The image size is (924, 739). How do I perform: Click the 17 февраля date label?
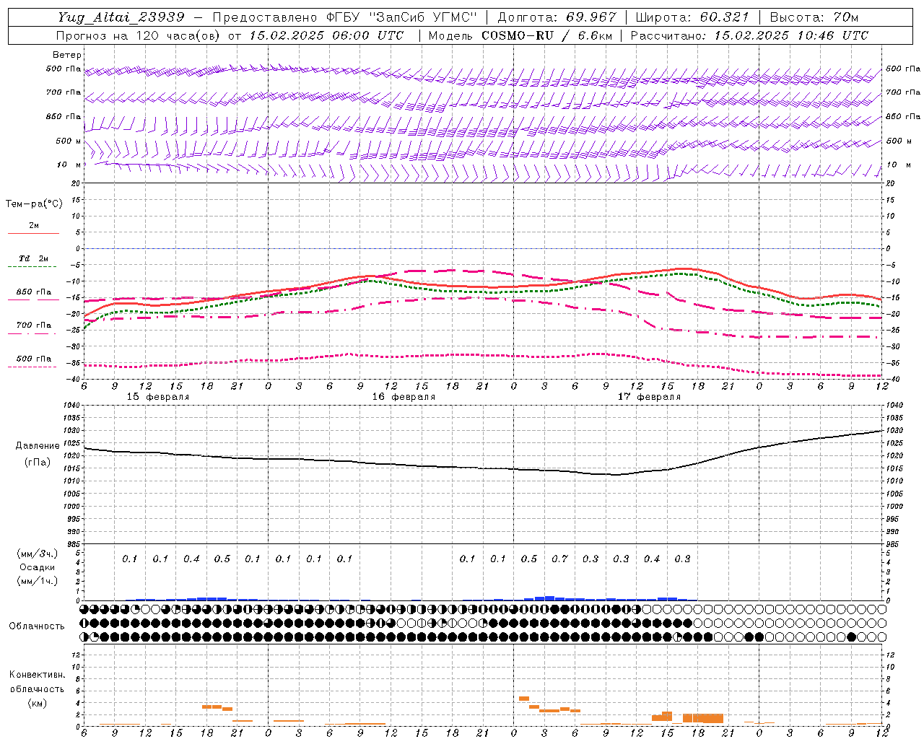[649, 397]
